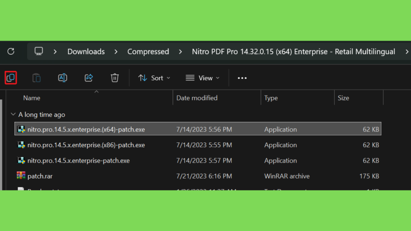This screenshot has height=231, width=411.
Task: Click the WinRAR archive type cell
Action: [287, 176]
